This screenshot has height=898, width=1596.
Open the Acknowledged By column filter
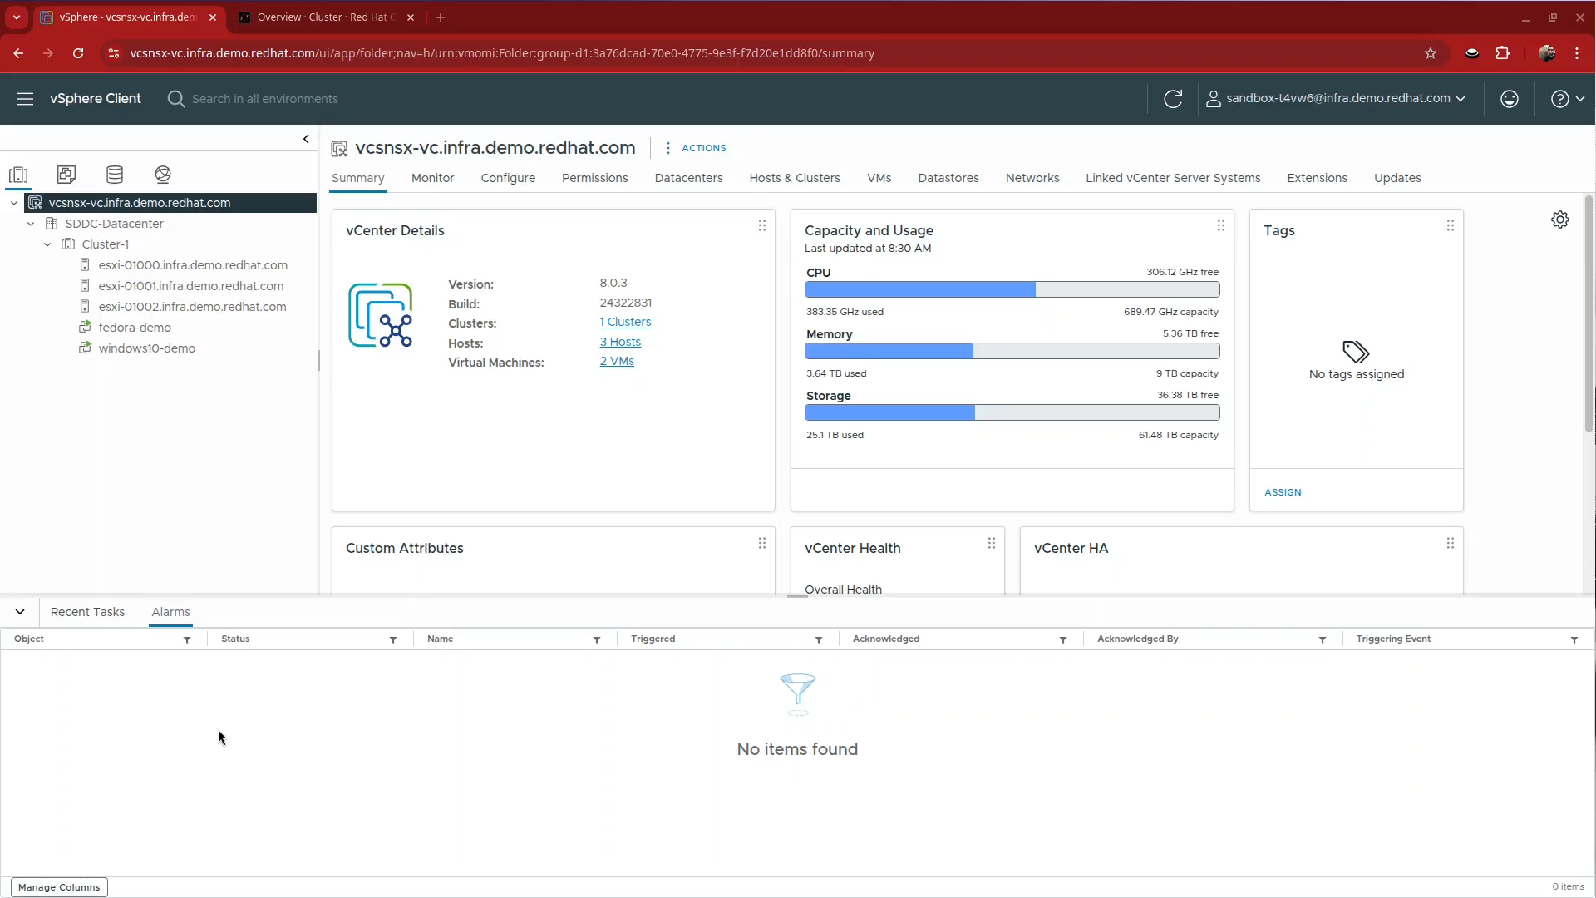pos(1322,640)
